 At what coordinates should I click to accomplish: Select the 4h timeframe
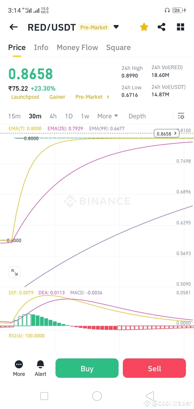click(53, 116)
